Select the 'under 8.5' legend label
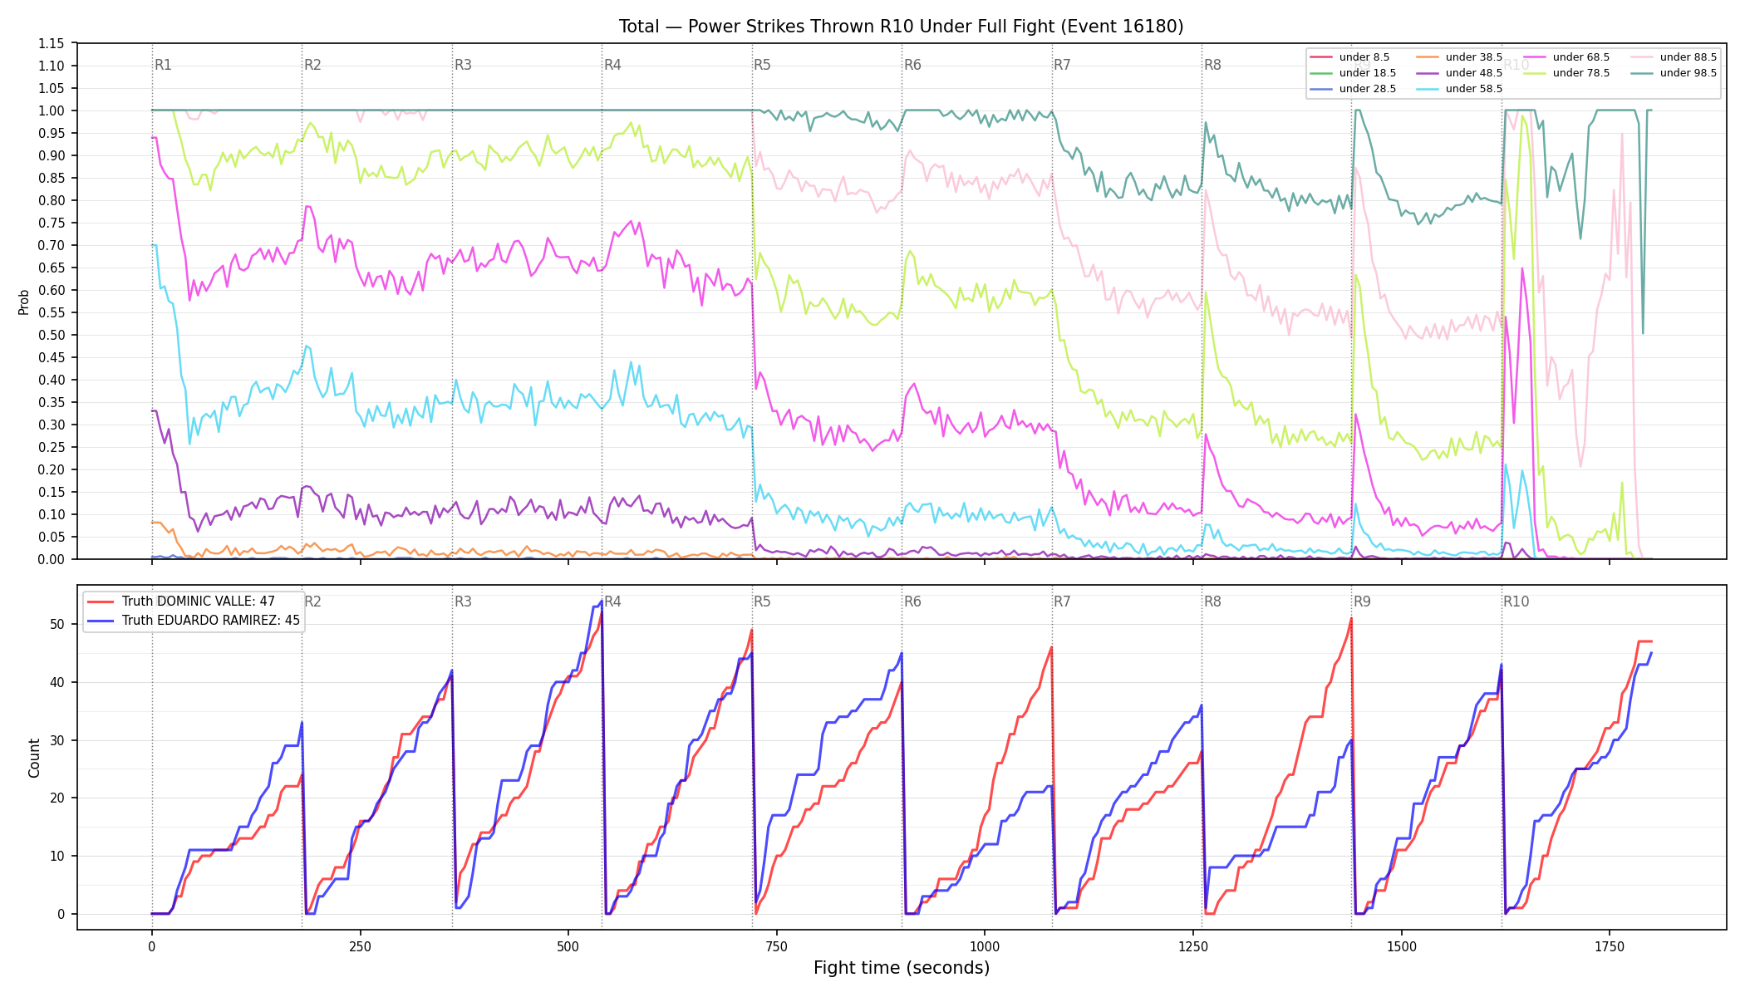 pos(1364,57)
